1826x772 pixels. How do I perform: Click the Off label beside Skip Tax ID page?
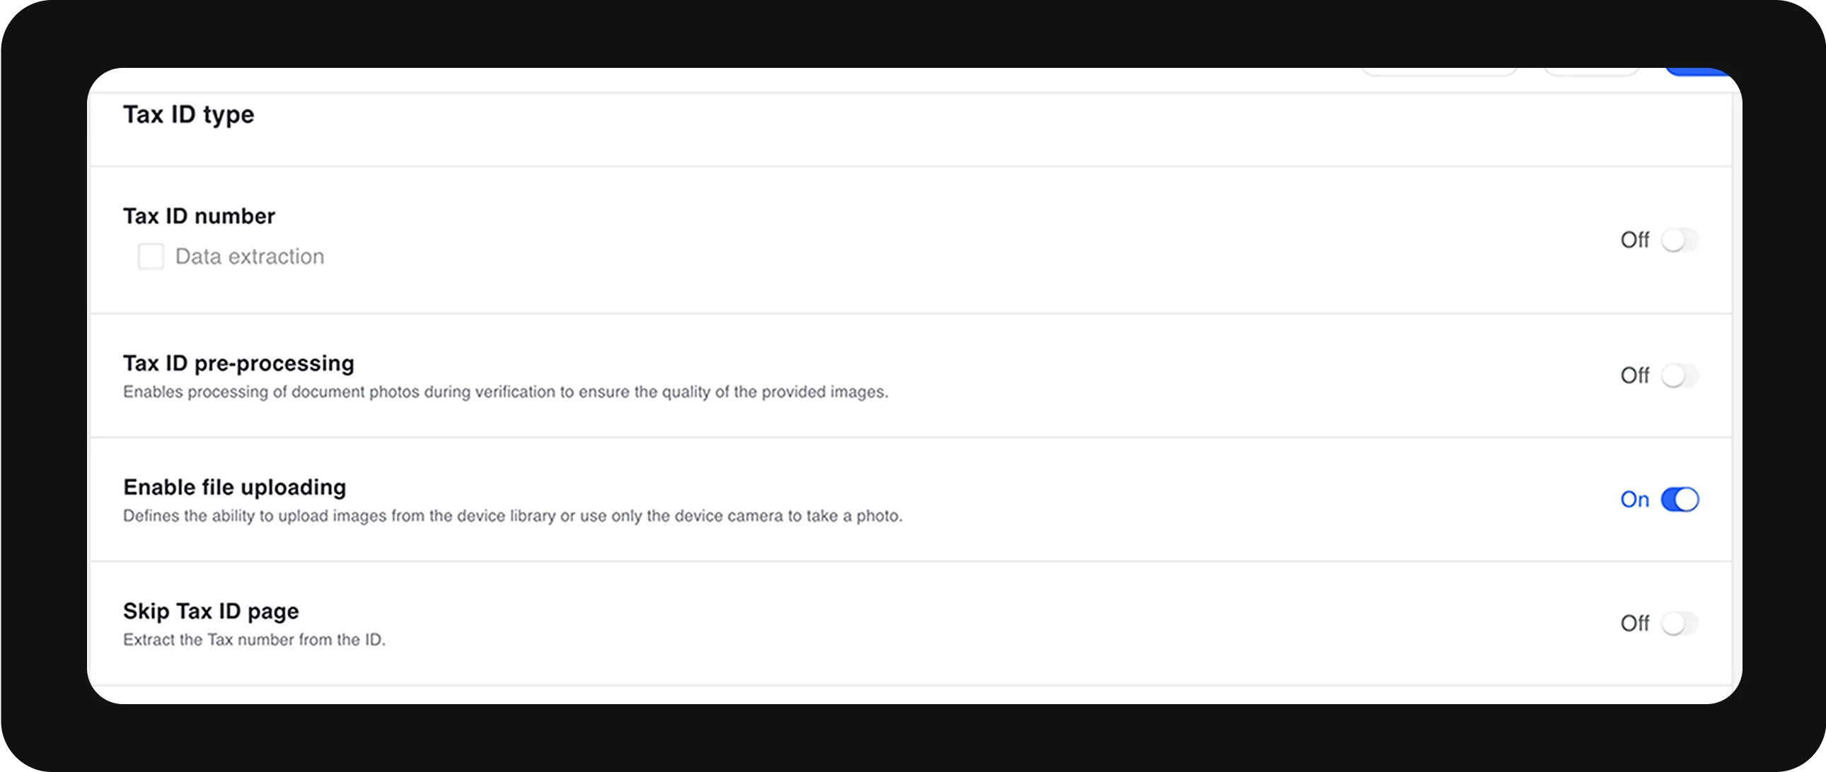[1634, 624]
